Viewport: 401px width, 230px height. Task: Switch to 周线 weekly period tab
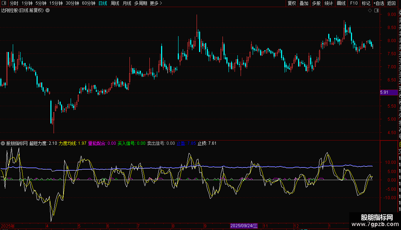[115, 3]
